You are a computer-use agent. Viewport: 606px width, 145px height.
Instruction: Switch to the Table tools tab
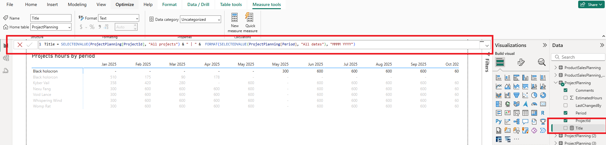231,4
